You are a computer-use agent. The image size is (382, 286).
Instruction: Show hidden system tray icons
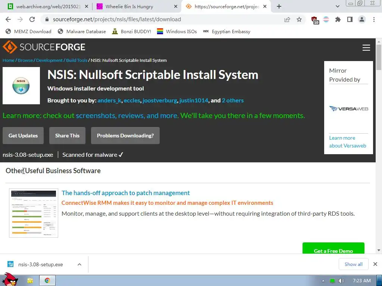323,281
